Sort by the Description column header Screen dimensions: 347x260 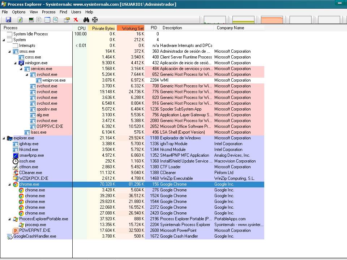187,28
